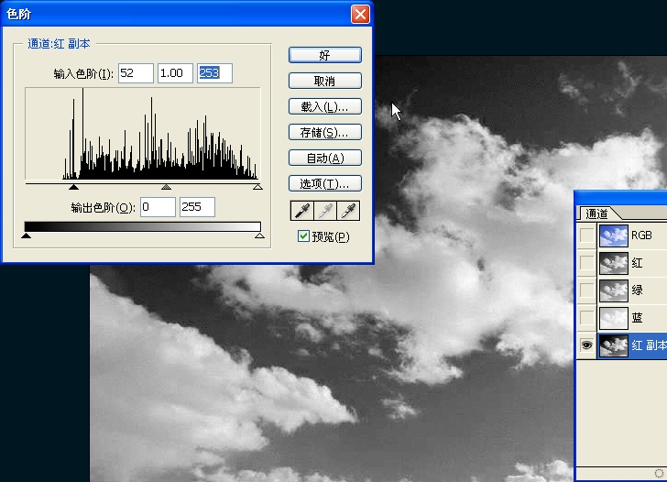The height and width of the screenshot is (482, 667).
Task: Select the 红 副本 channel thumbnail
Action: 614,345
